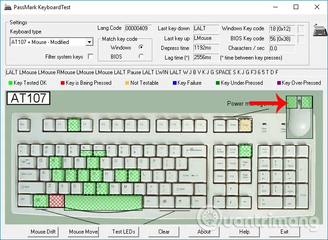Toggle the box next to BIOS Key code
Image resolution: width=328 pixels, height=240 pixels.
[301, 39]
